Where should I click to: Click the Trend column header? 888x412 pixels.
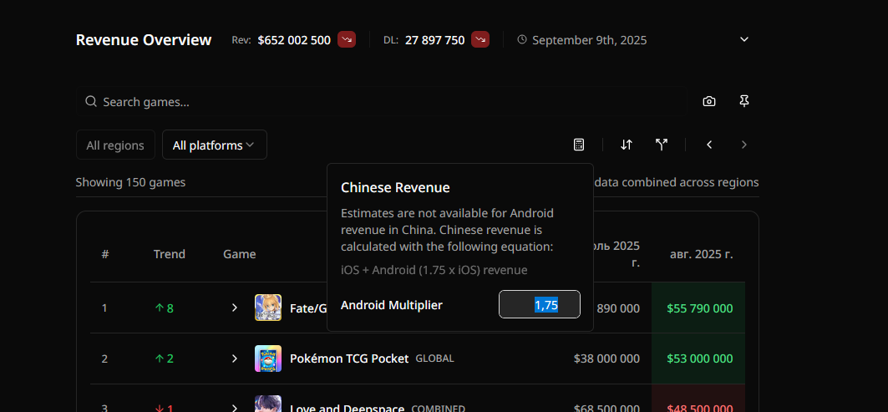[170, 254]
